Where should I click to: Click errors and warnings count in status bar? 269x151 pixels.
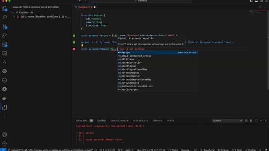pos(107,150)
